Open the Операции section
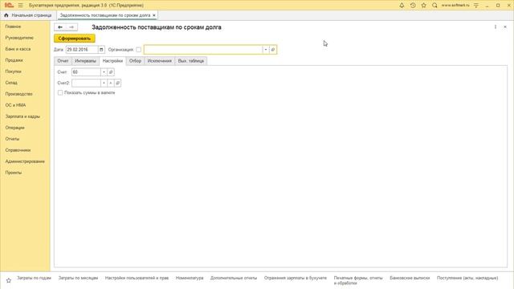514x289 pixels. coord(14,128)
